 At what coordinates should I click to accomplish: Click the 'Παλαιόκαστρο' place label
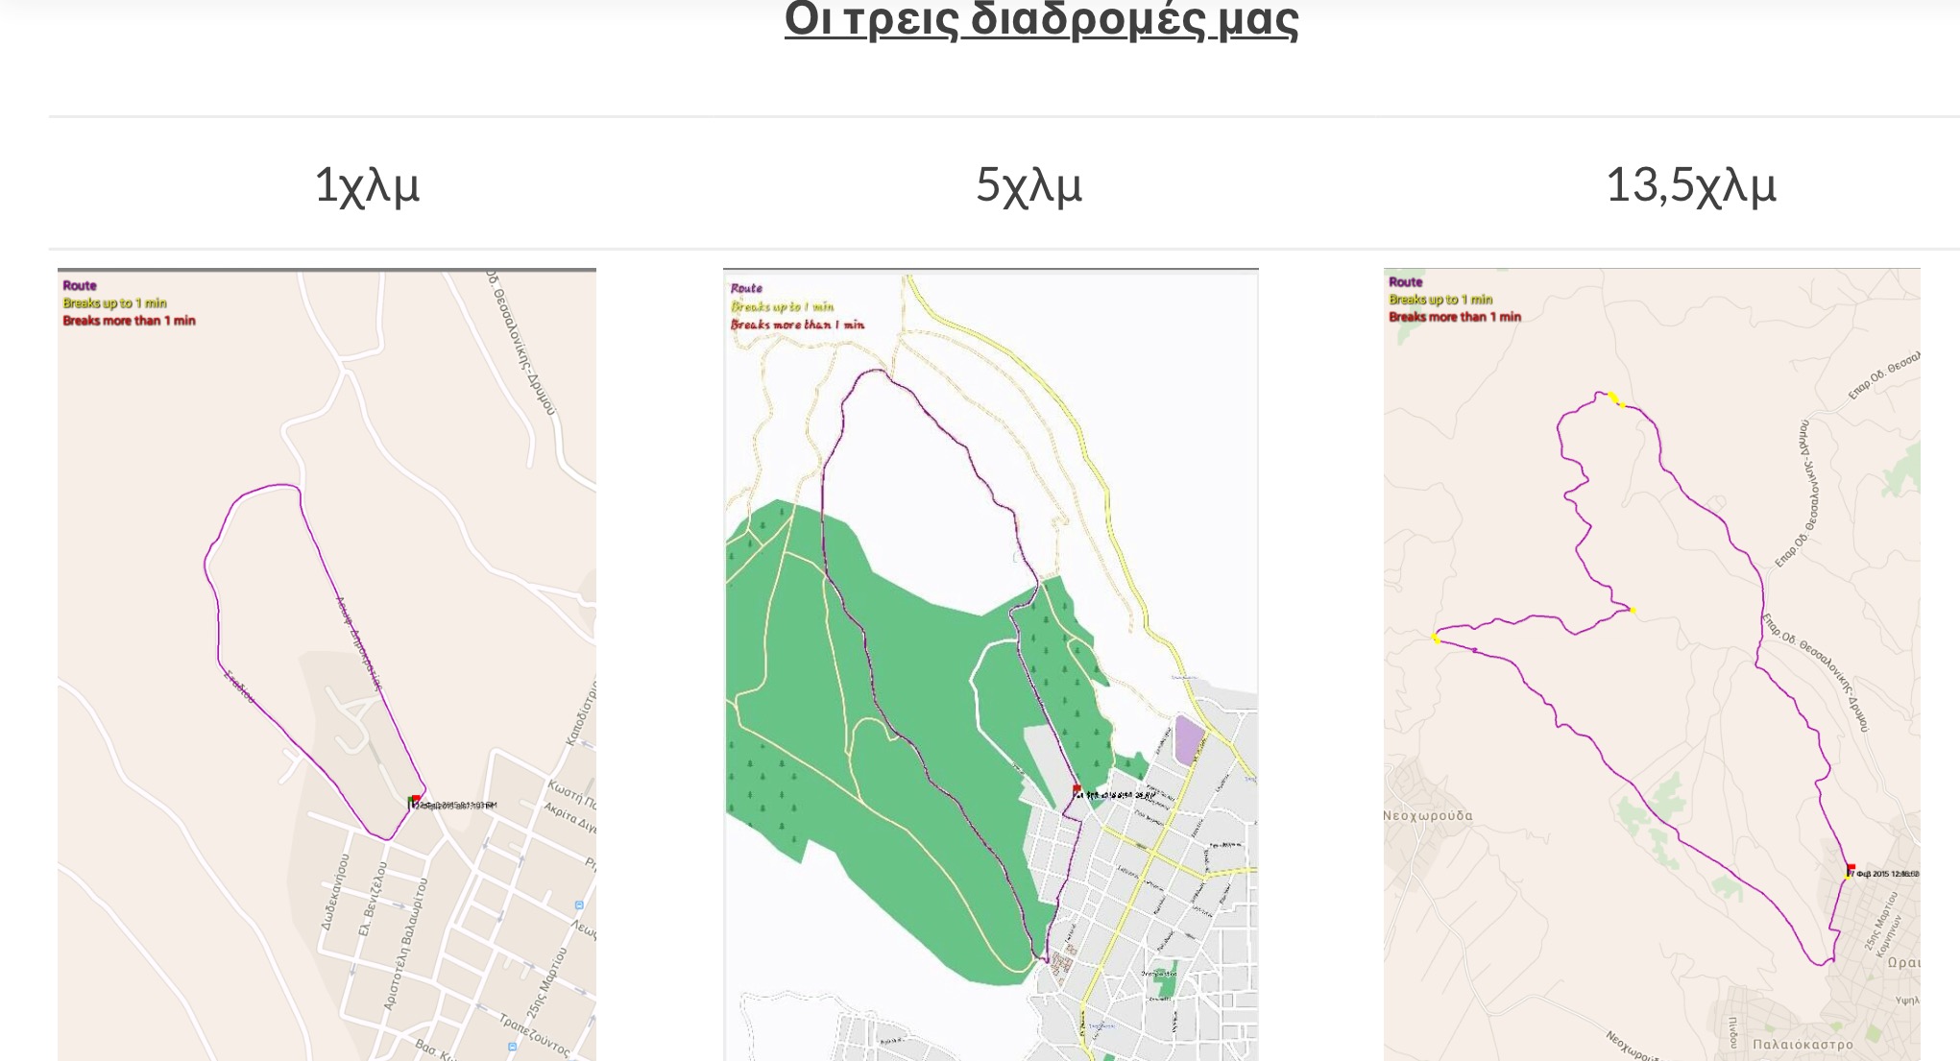1803,1044
